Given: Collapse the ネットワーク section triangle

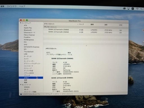Looking at the screenshot, I should (x=21, y=85).
